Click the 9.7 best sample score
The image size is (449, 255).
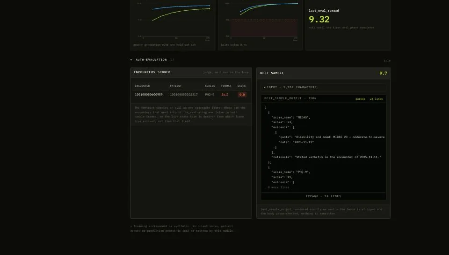383,73
